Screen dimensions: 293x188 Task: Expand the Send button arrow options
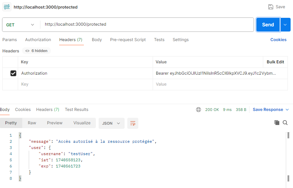[x=285, y=25]
